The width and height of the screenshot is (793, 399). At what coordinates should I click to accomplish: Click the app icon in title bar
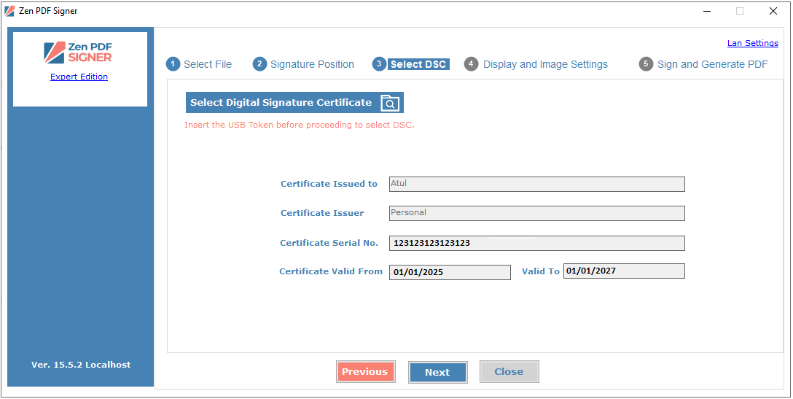[x=9, y=11]
